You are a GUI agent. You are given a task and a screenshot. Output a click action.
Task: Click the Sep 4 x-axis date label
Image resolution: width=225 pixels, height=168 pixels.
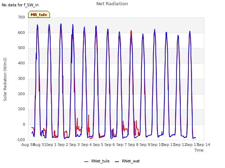click(86, 145)
